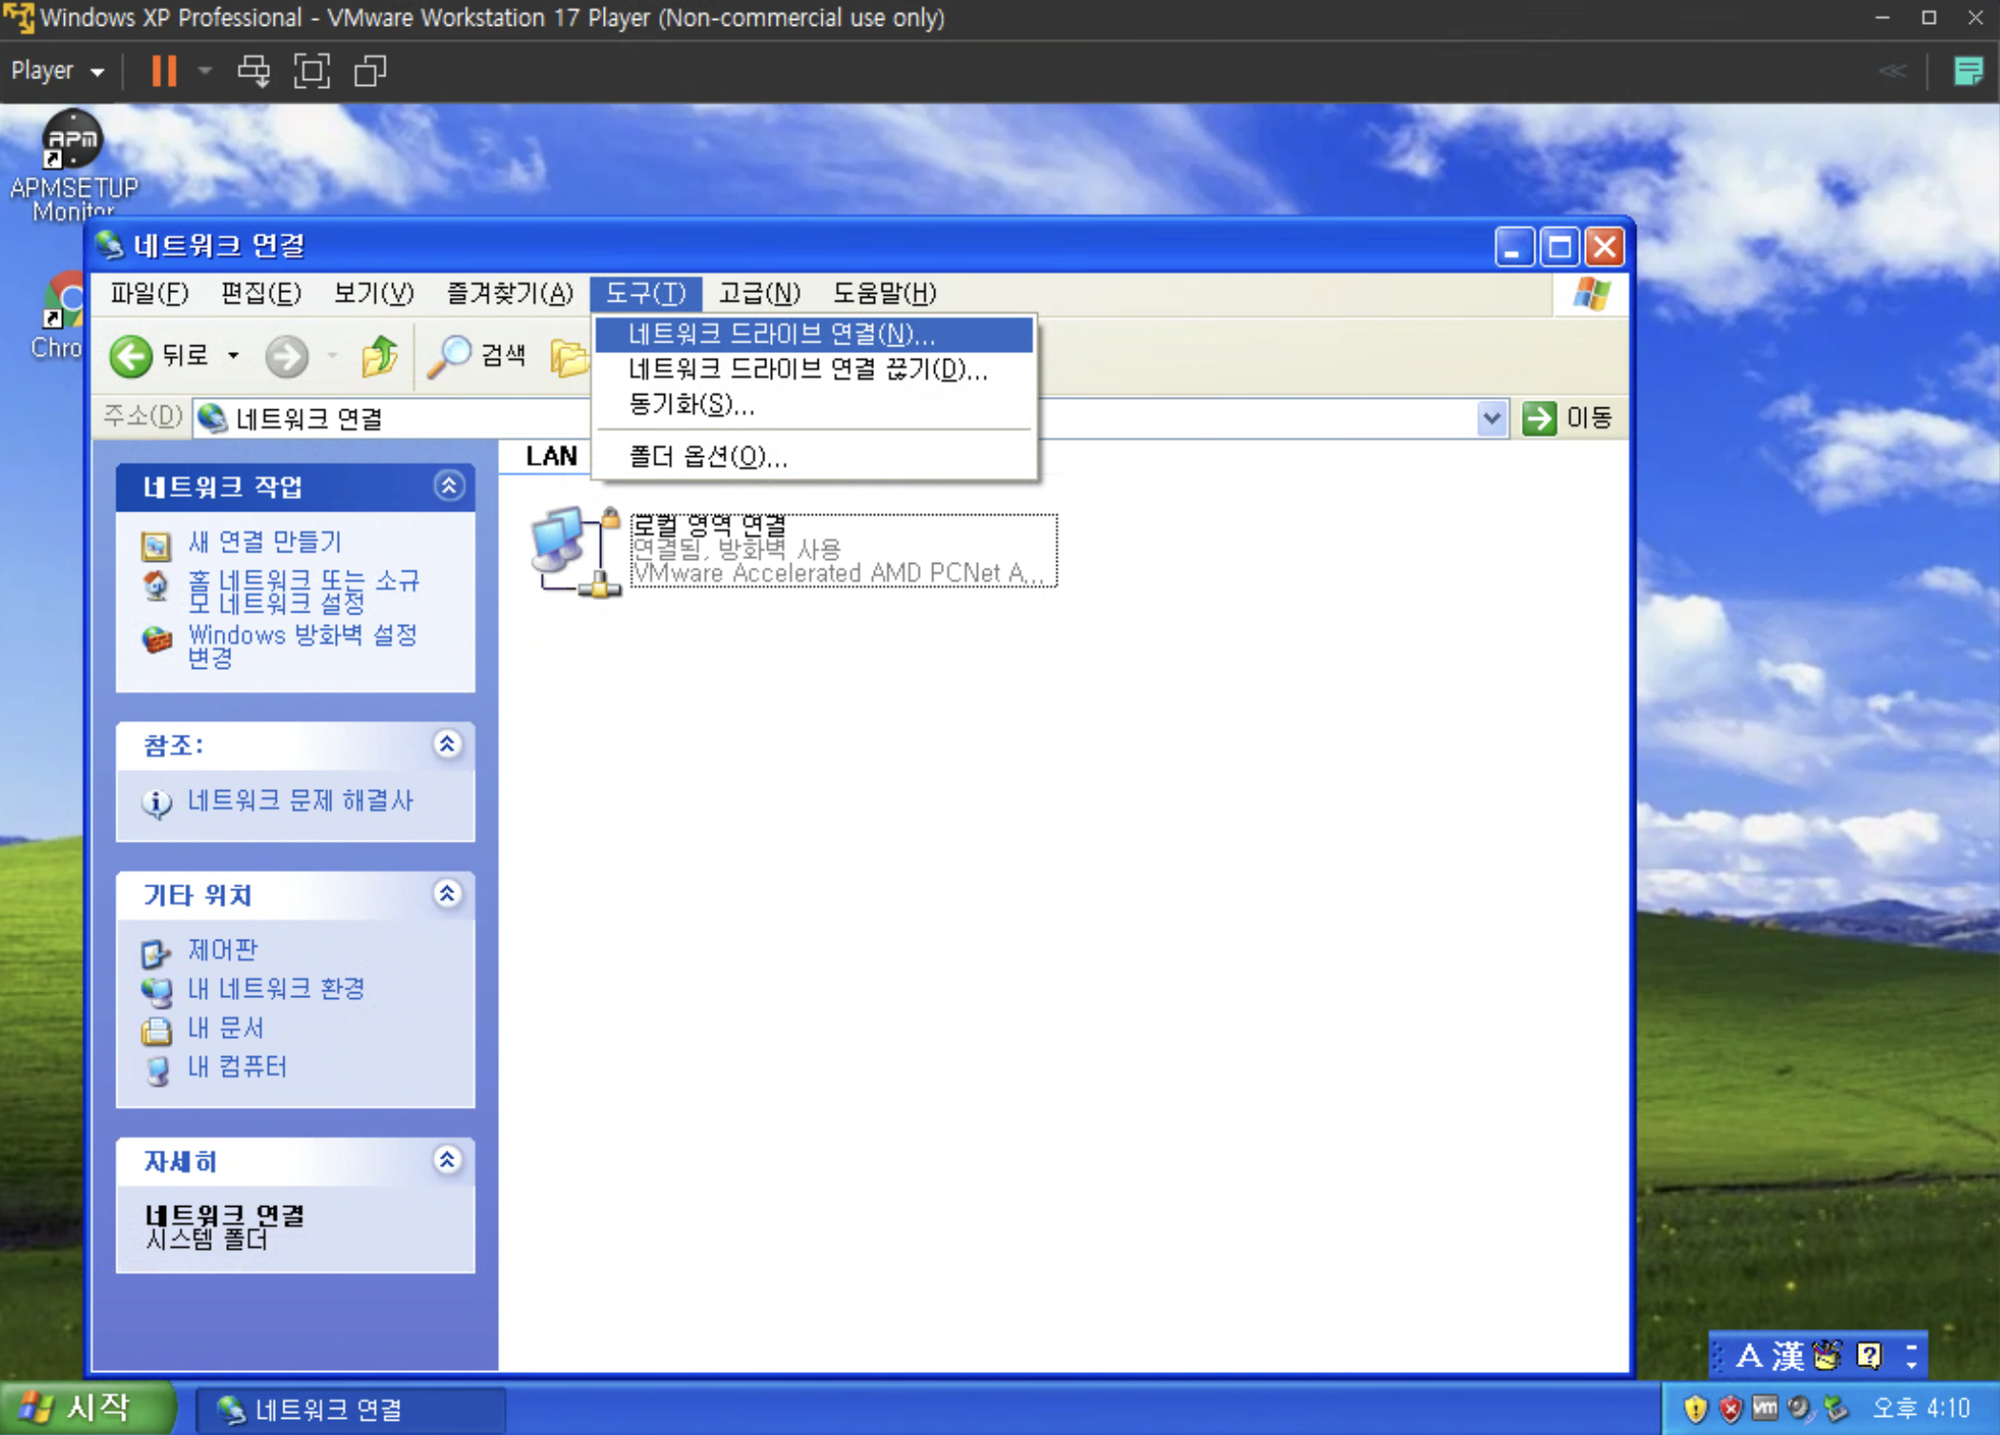
Task: Open the Player menu dropdown
Action: [57, 71]
